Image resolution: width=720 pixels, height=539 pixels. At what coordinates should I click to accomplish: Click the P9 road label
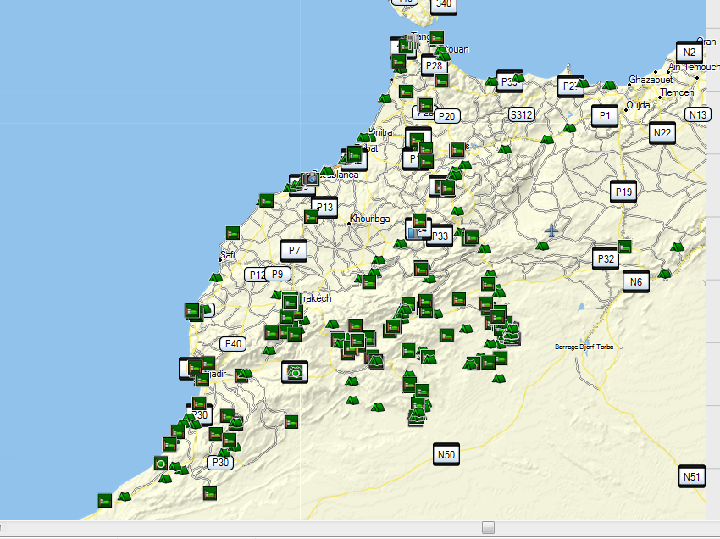(x=277, y=275)
